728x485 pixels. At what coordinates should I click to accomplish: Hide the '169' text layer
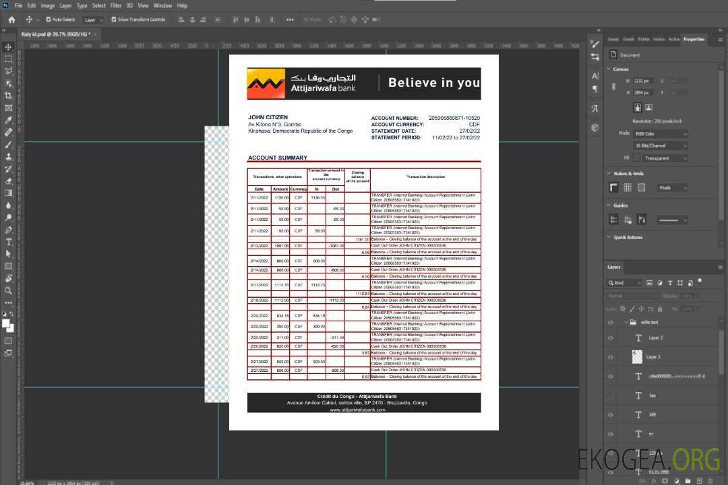(611, 415)
